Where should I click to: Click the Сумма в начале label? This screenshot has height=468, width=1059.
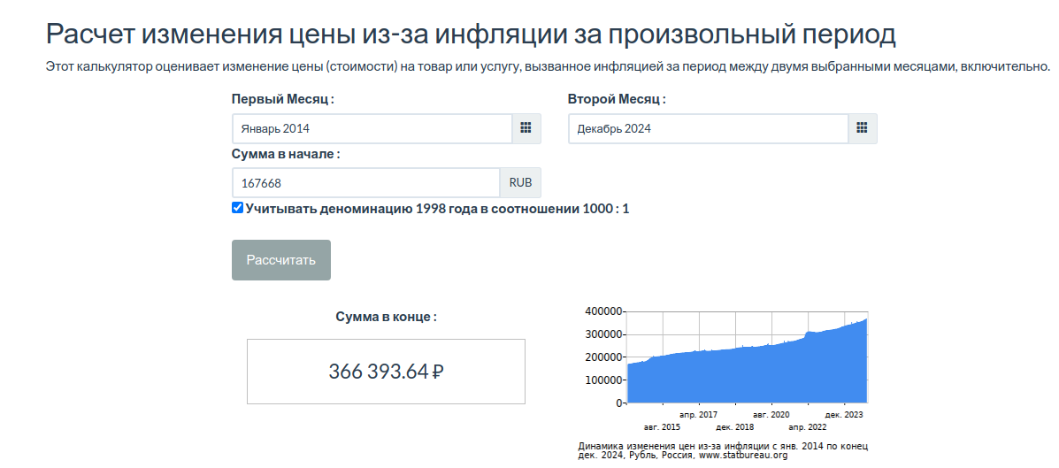click(x=286, y=154)
